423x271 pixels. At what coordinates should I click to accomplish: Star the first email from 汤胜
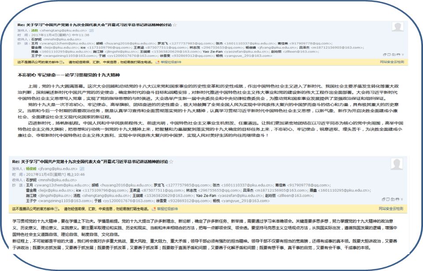[x=175, y=25]
